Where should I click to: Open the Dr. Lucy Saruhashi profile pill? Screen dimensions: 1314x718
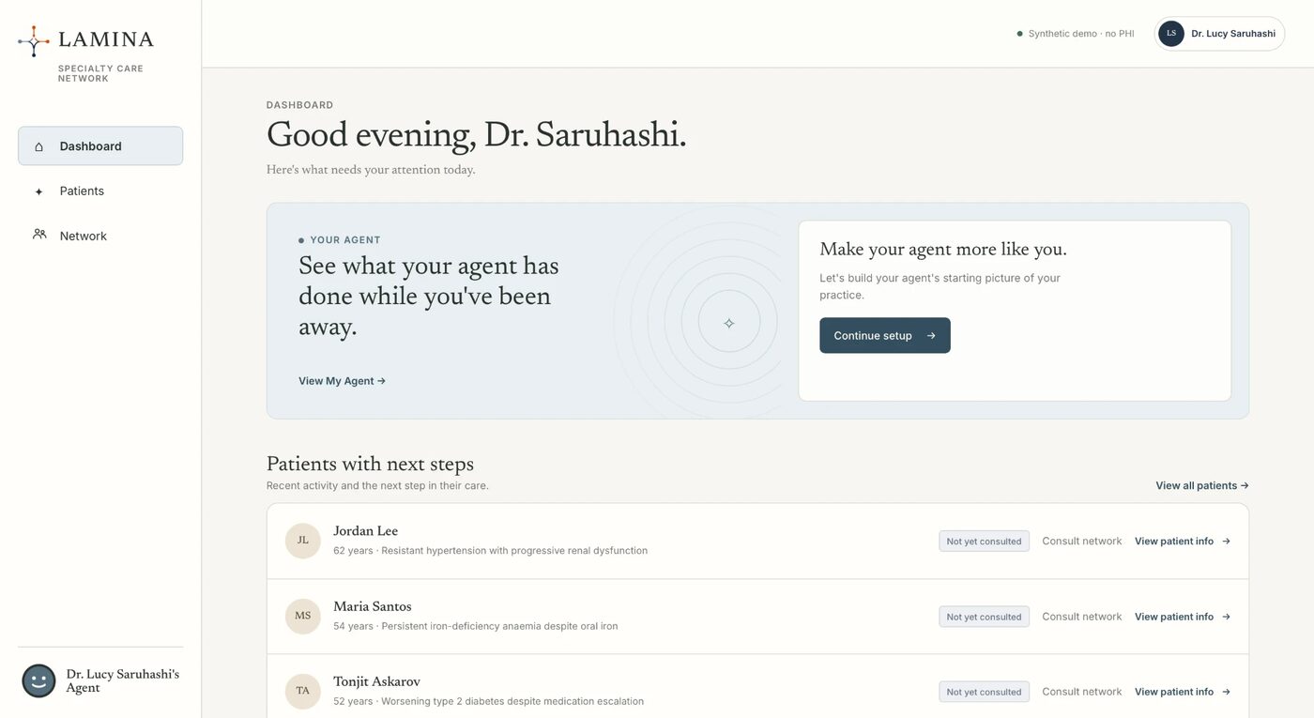[1219, 34]
